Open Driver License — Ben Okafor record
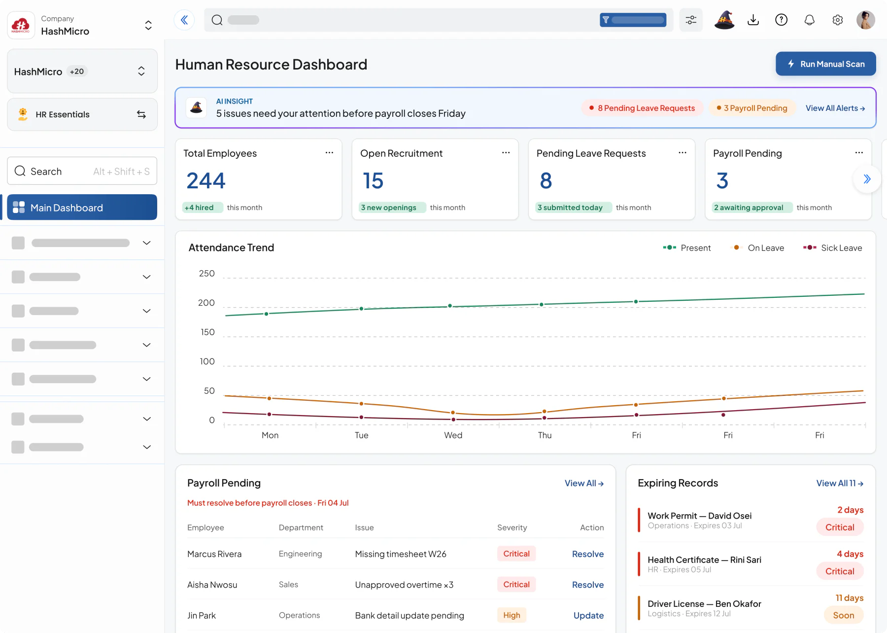The image size is (887, 633). pos(751,608)
